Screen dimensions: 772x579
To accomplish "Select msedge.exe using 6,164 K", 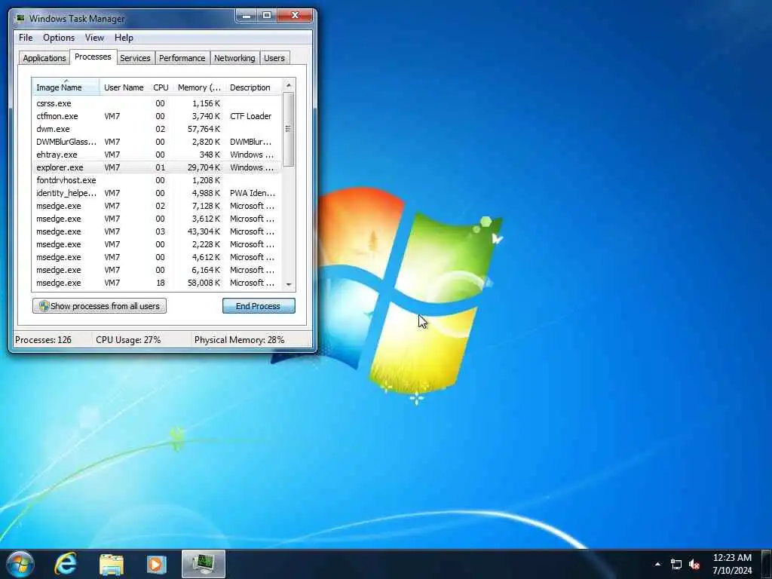I will tap(157, 270).
